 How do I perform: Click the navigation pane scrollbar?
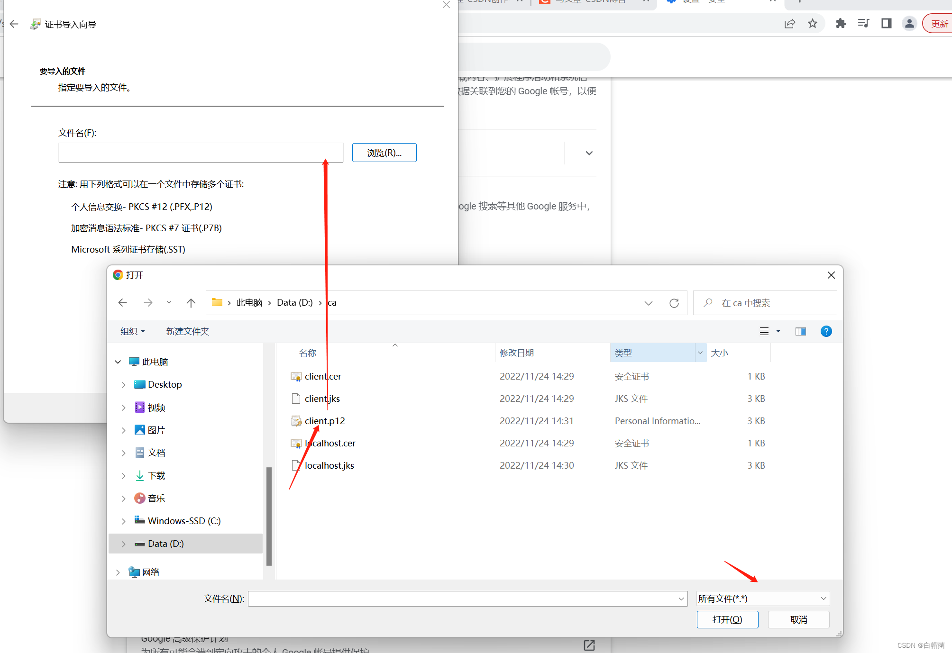click(269, 516)
